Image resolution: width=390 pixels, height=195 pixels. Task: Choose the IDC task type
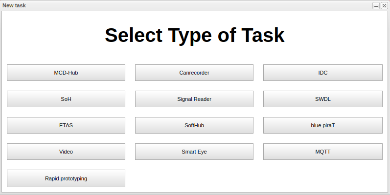pyautogui.click(x=323, y=73)
